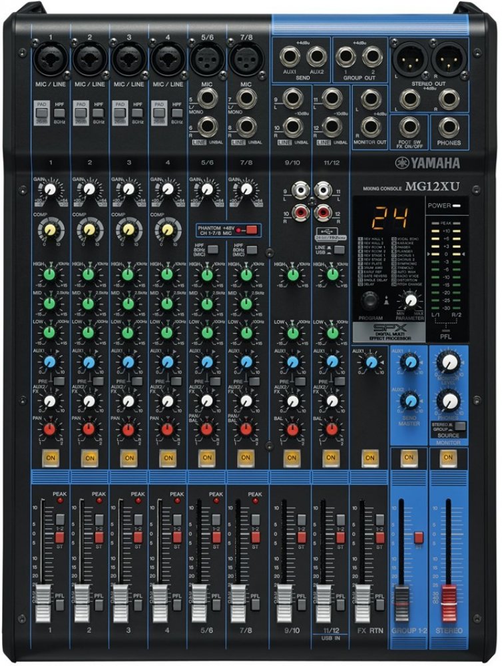Click the PHONES headphone jack

click(449, 127)
